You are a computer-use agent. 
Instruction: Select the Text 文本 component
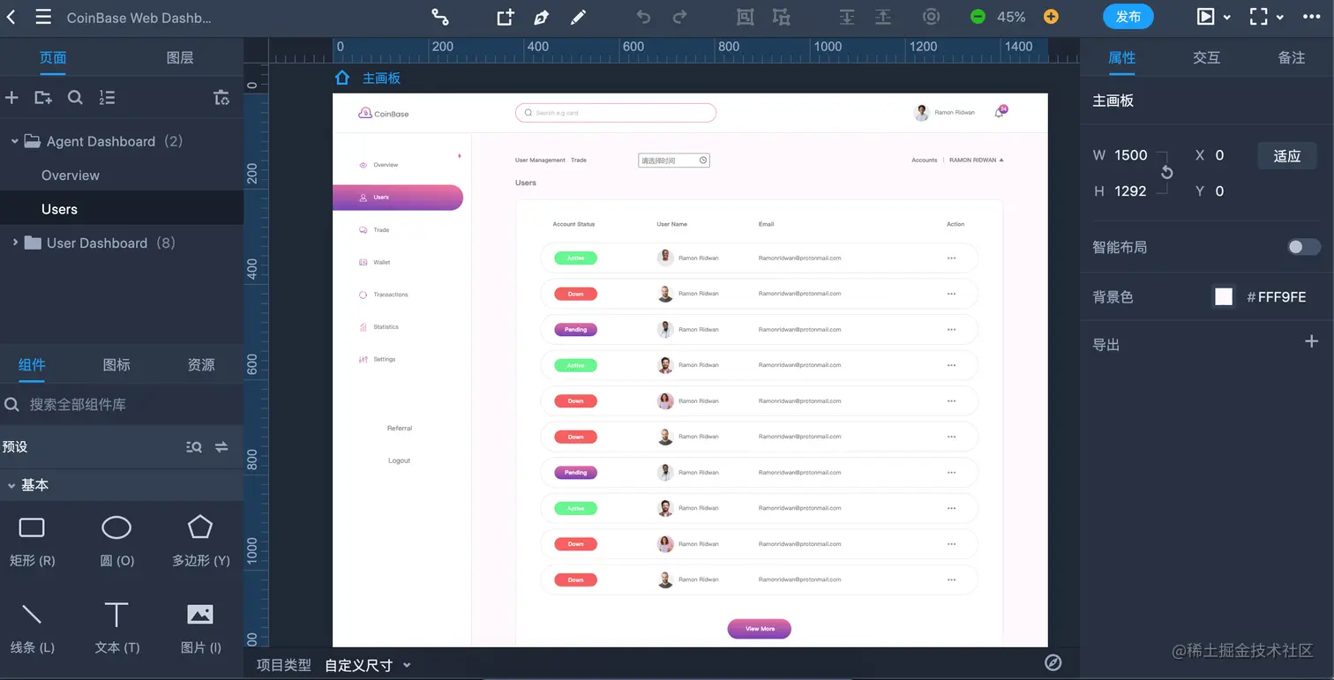[x=116, y=626]
